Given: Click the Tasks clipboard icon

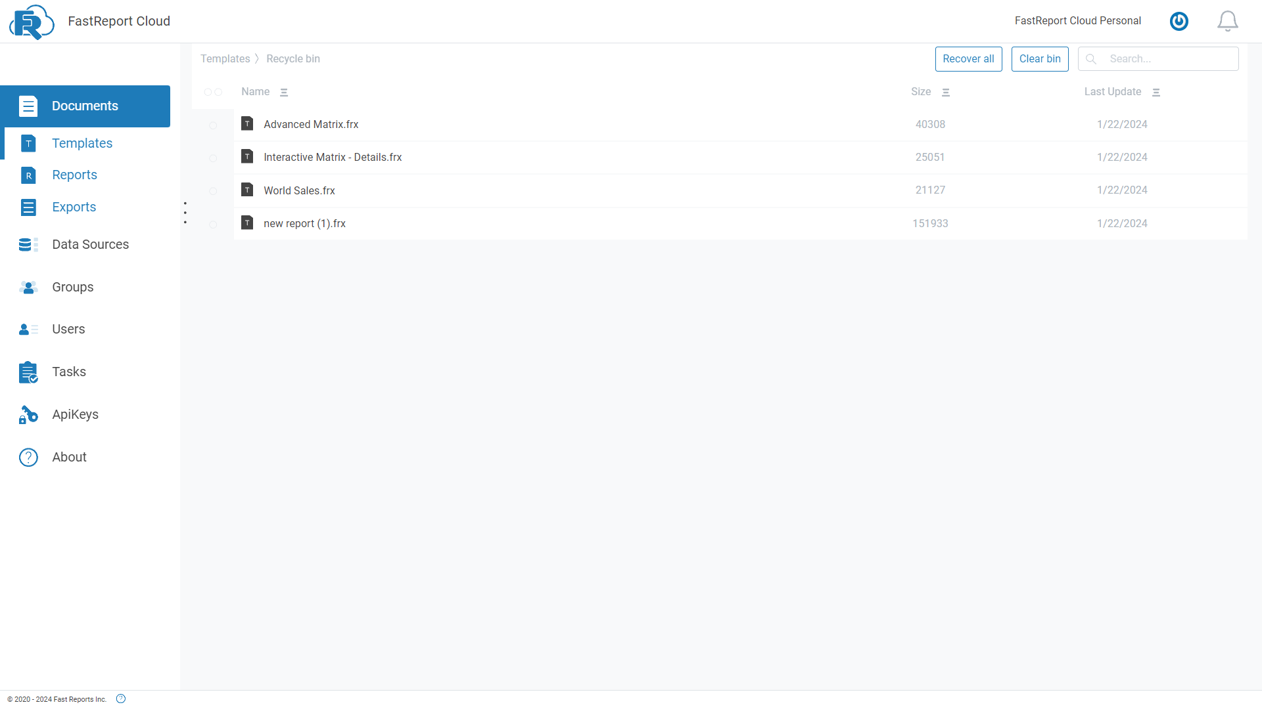Looking at the screenshot, I should (x=28, y=372).
